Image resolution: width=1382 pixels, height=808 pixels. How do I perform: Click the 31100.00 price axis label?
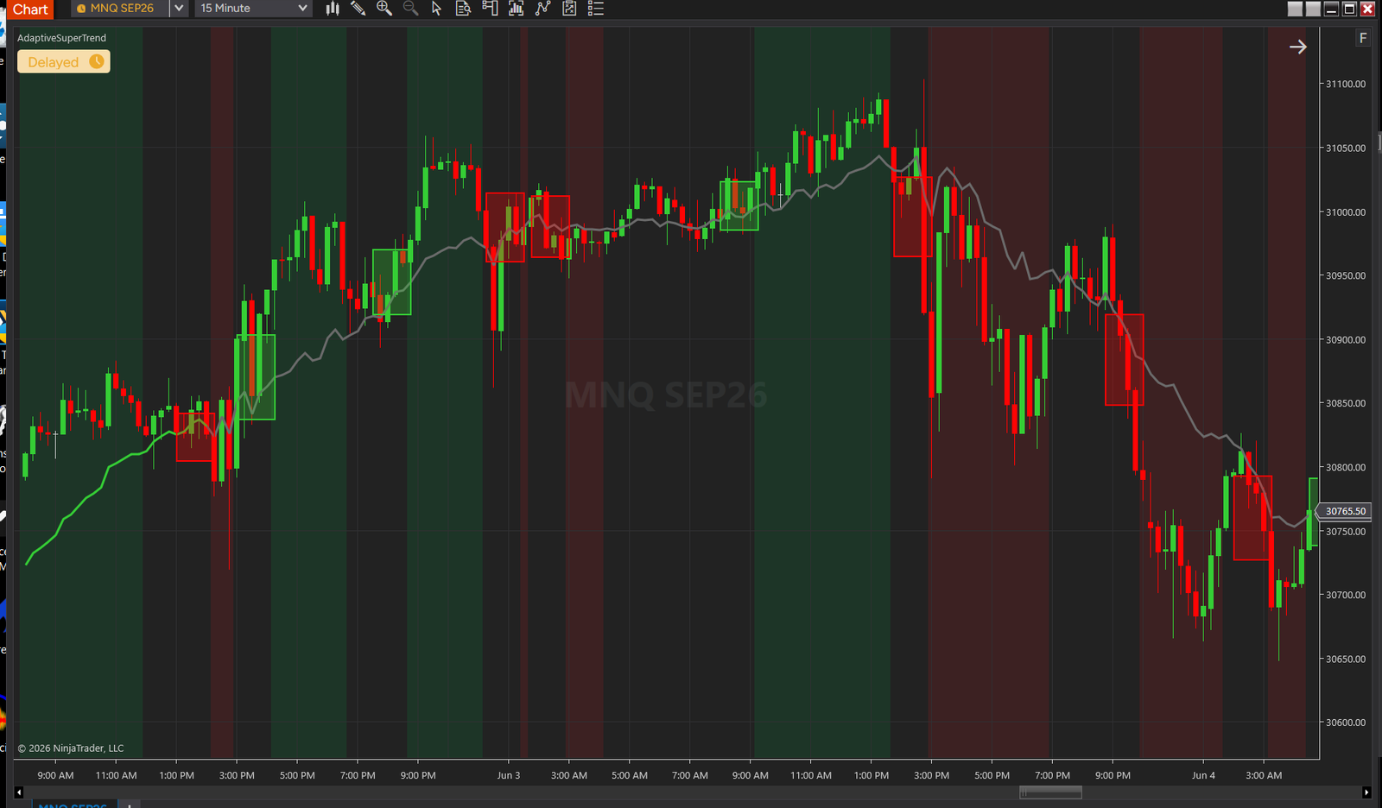1346,84
